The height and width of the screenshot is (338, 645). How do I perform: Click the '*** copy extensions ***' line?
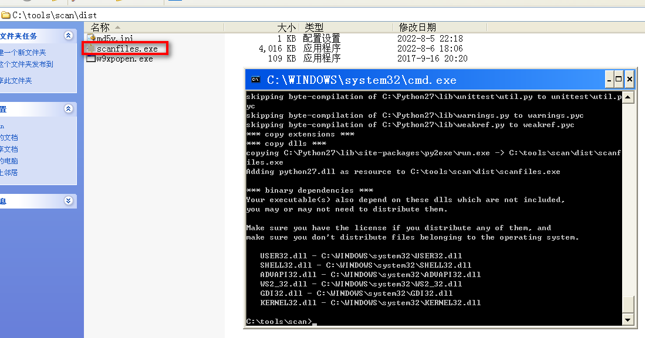tap(300, 134)
